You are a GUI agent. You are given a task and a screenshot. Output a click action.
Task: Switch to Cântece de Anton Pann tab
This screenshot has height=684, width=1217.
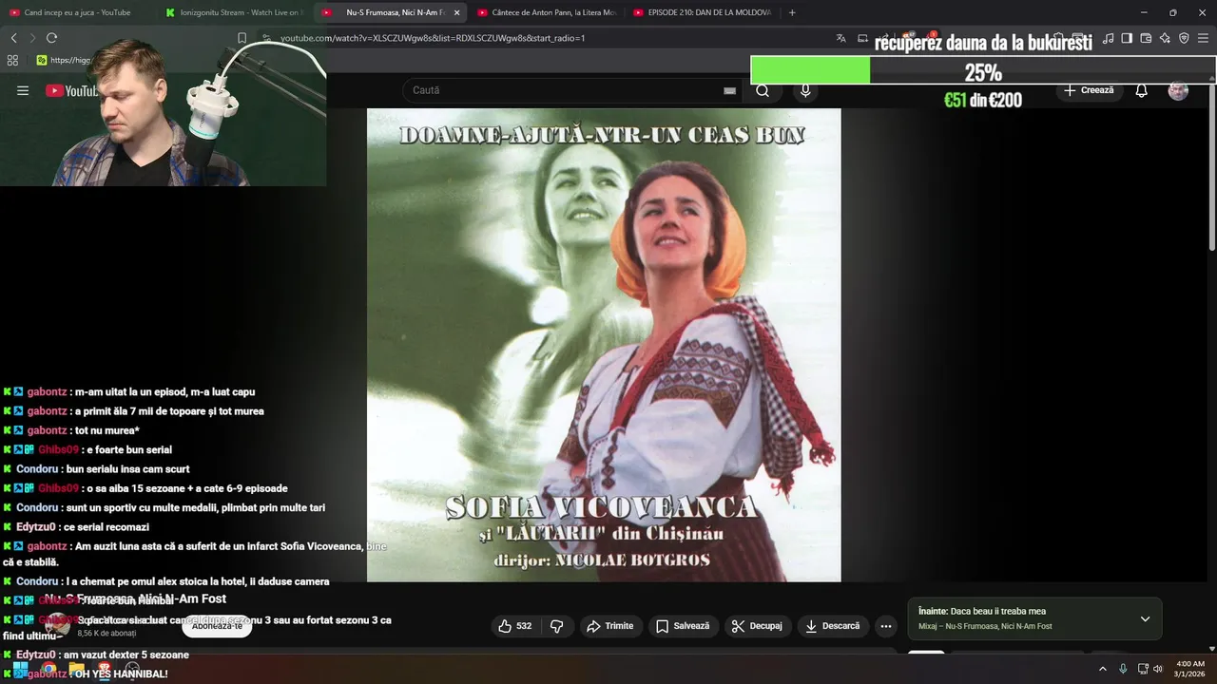coord(546,12)
